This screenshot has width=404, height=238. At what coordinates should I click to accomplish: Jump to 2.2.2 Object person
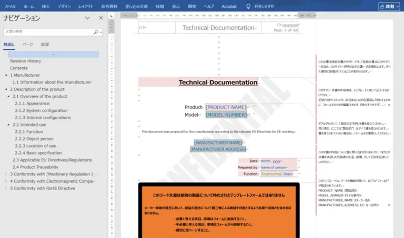(x=34, y=139)
